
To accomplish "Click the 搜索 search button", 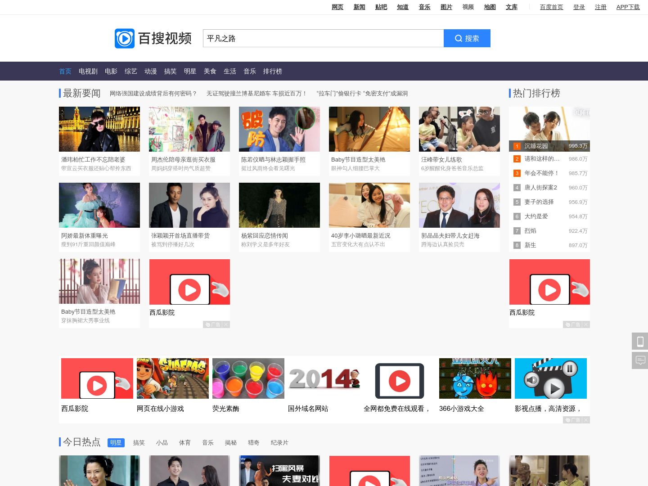I will coord(467,38).
